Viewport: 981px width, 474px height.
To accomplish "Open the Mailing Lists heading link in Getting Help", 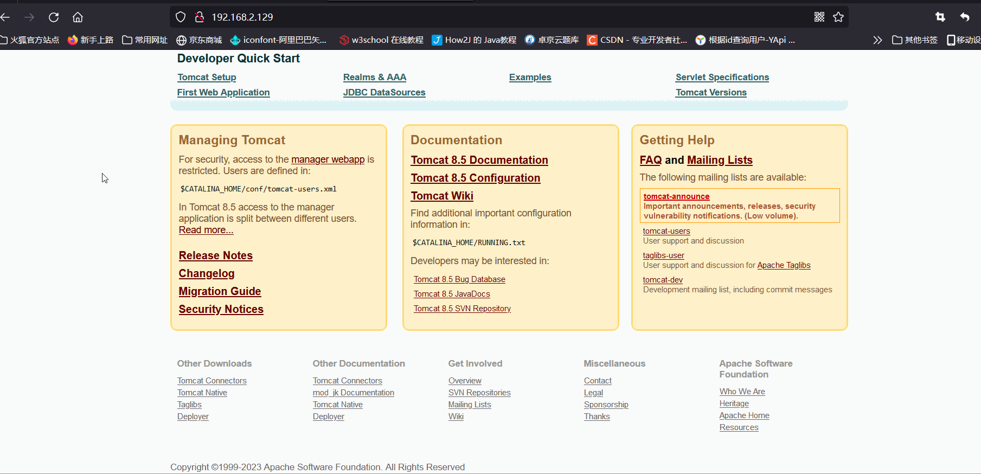I will click(720, 160).
